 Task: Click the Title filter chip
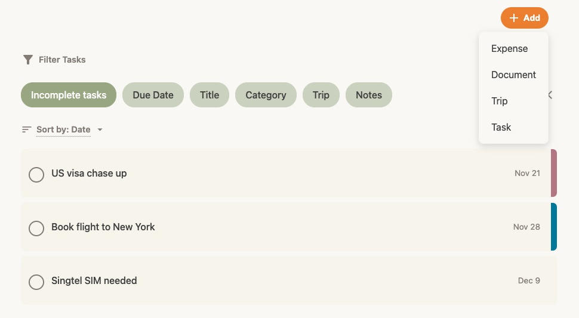point(210,95)
